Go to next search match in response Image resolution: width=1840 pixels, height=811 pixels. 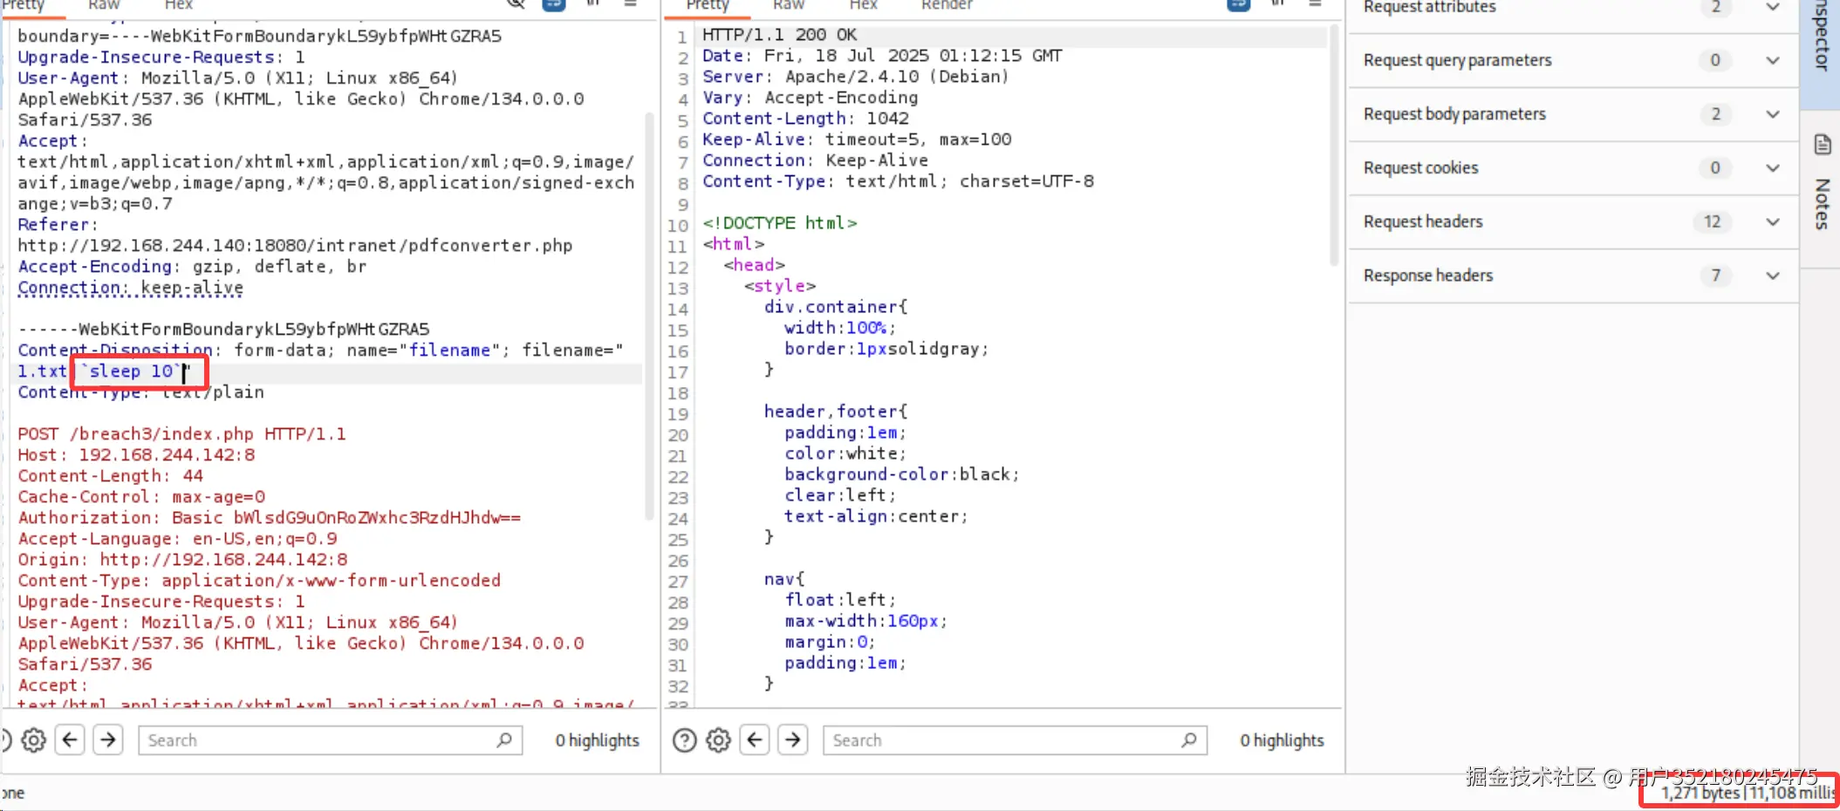pyautogui.click(x=793, y=740)
